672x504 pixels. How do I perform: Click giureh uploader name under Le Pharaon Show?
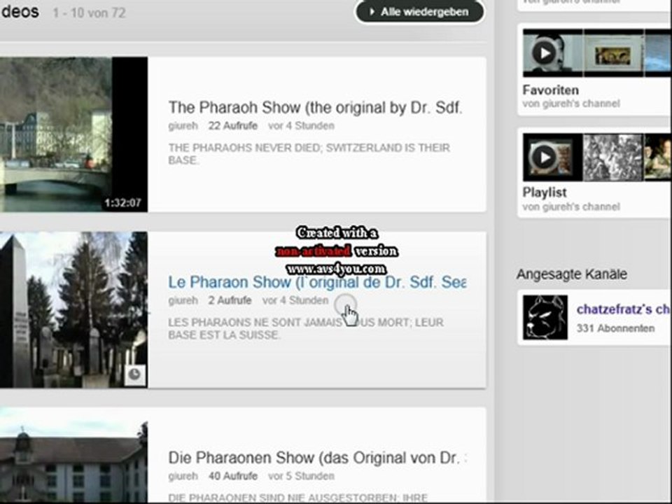tap(183, 300)
